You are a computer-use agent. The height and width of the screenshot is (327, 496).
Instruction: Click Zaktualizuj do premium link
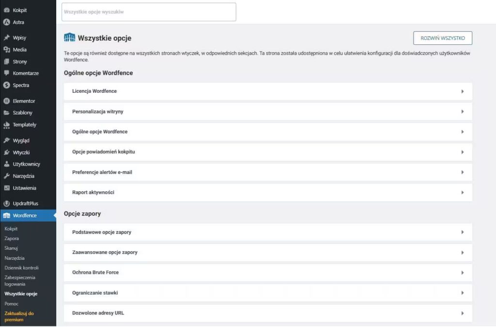tap(19, 316)
